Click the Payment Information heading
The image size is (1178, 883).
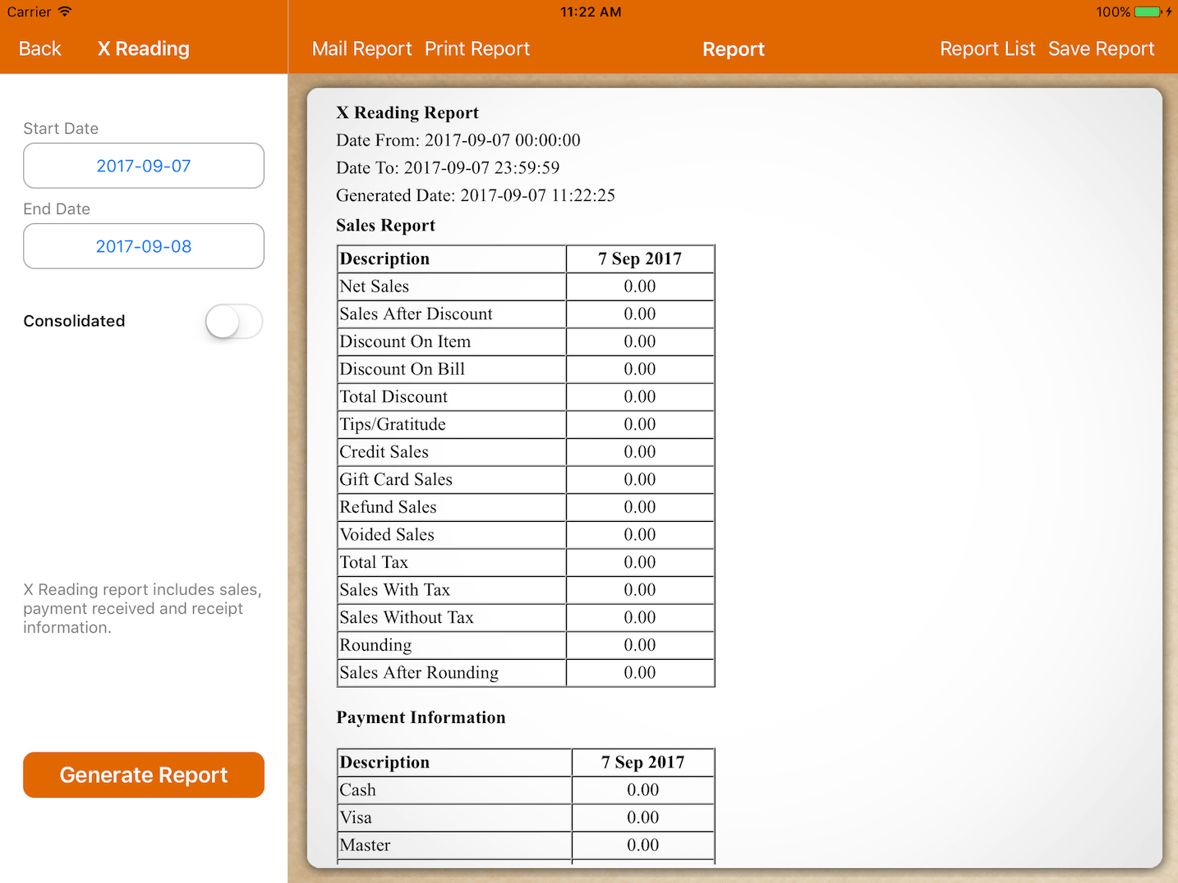tap(421, 717)
